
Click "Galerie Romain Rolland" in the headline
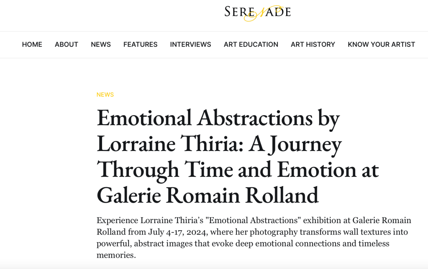pos(208,195)
